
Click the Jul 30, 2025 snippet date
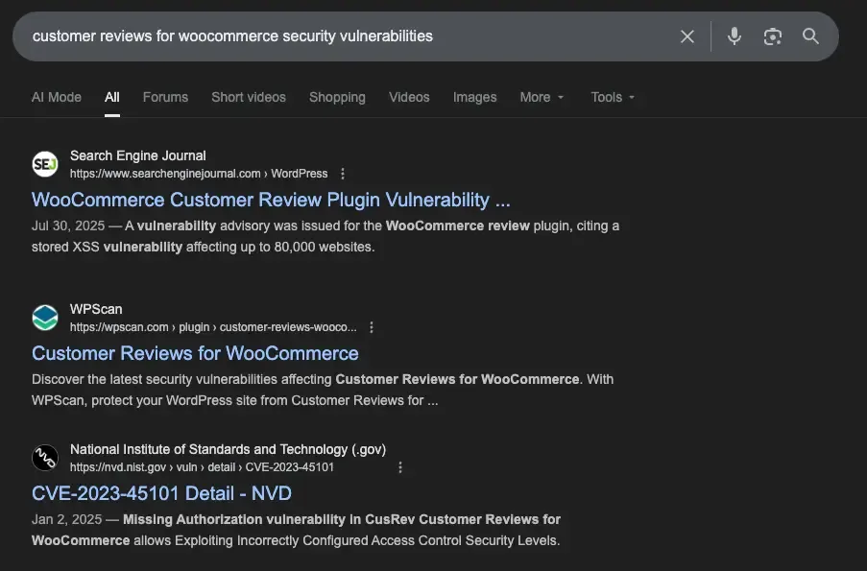68,226
